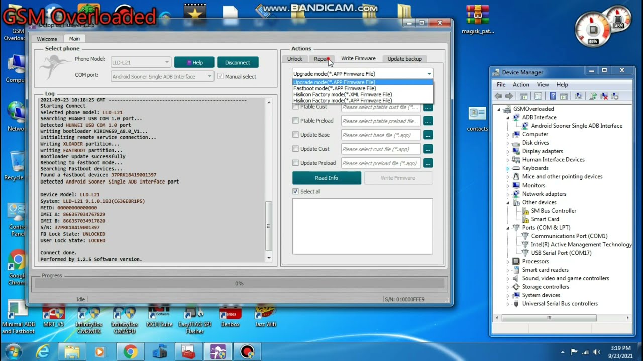The height and width of the screenshot is (361, 643).
Task: Click the volume speaker icon in system tray
Action: coord(597,352)
